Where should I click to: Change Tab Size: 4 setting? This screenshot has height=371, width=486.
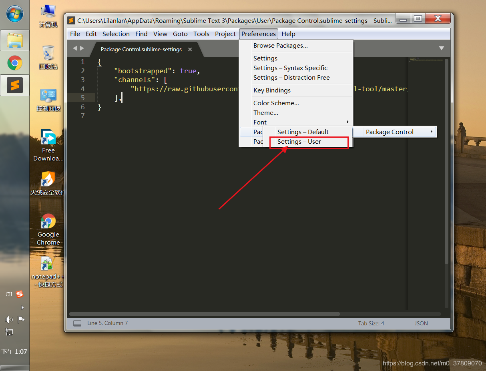371,323
